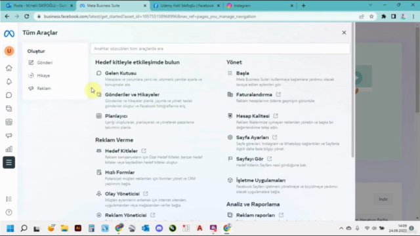Open Discord from the taskbar
This screenshot has height=236, width=420.
(x=159, y=228)
